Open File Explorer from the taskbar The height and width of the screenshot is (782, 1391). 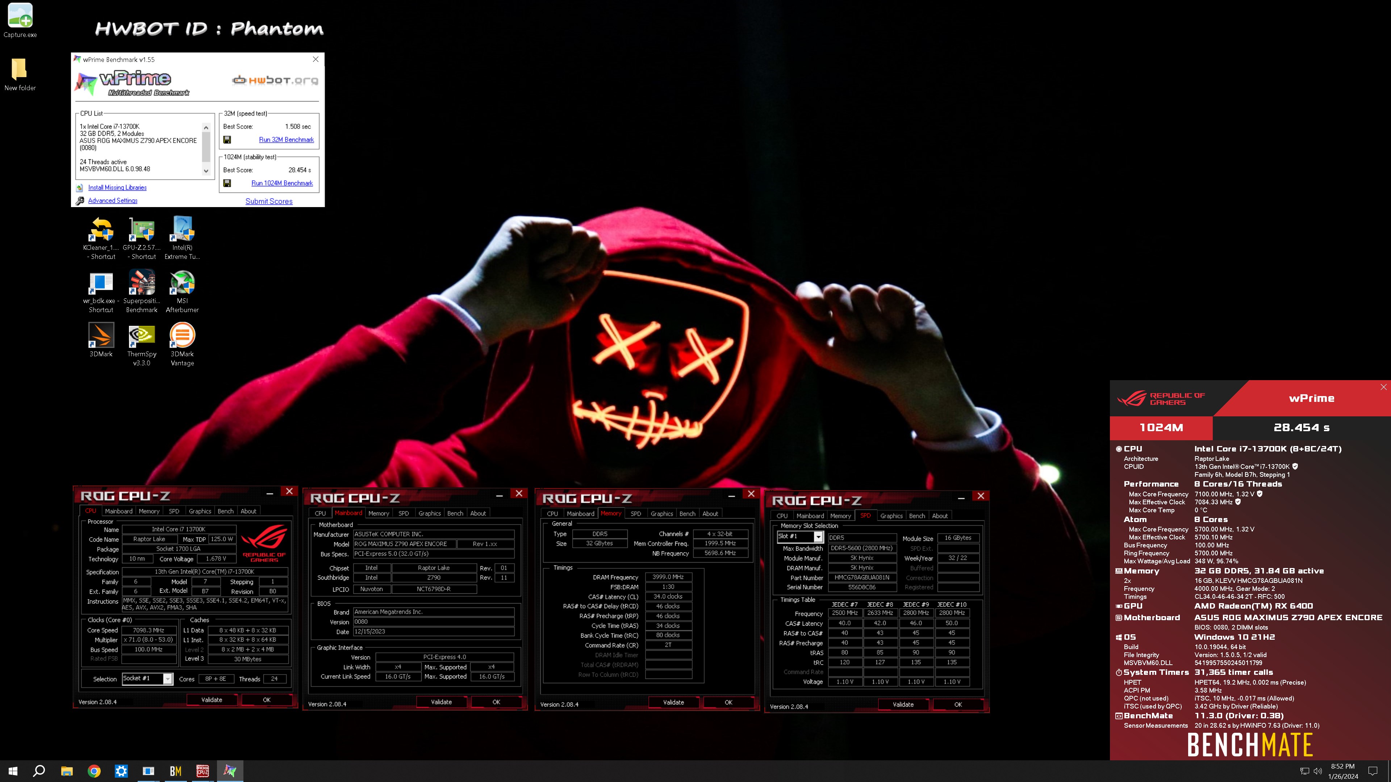pyautogui.click(x=67, y=771)
